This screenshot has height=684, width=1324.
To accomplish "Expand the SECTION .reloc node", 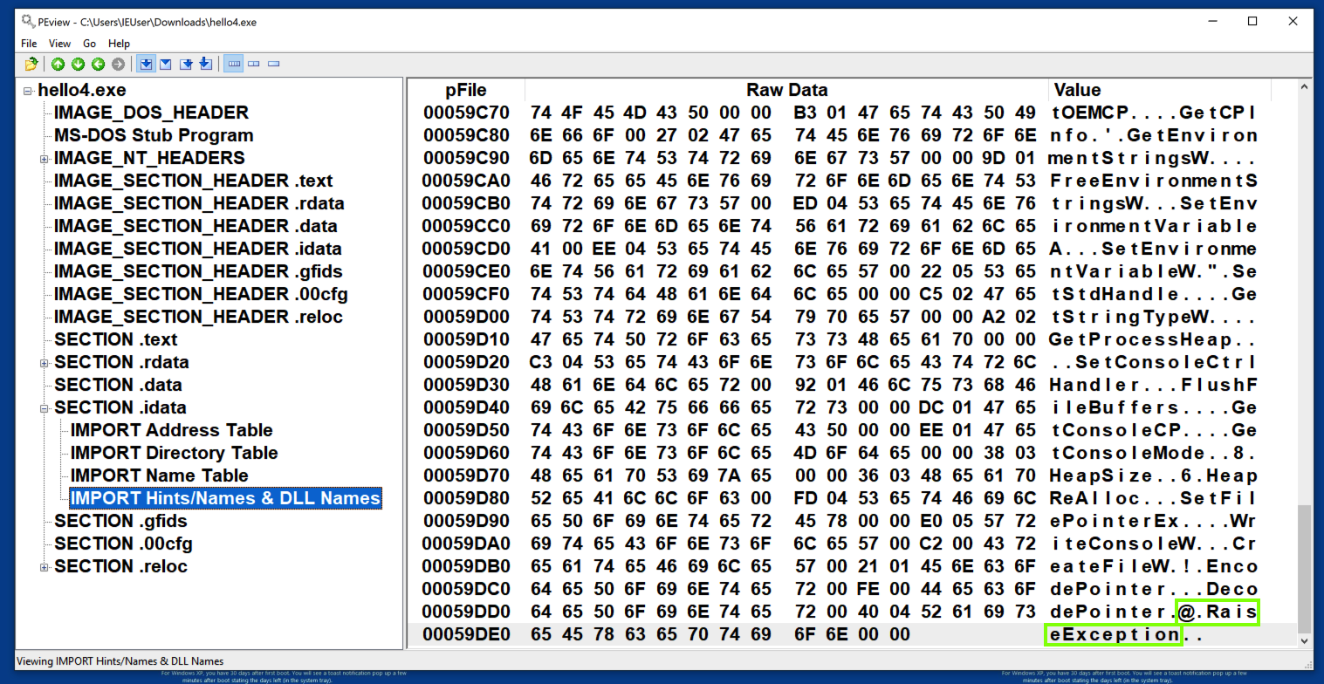I will 44,567.
